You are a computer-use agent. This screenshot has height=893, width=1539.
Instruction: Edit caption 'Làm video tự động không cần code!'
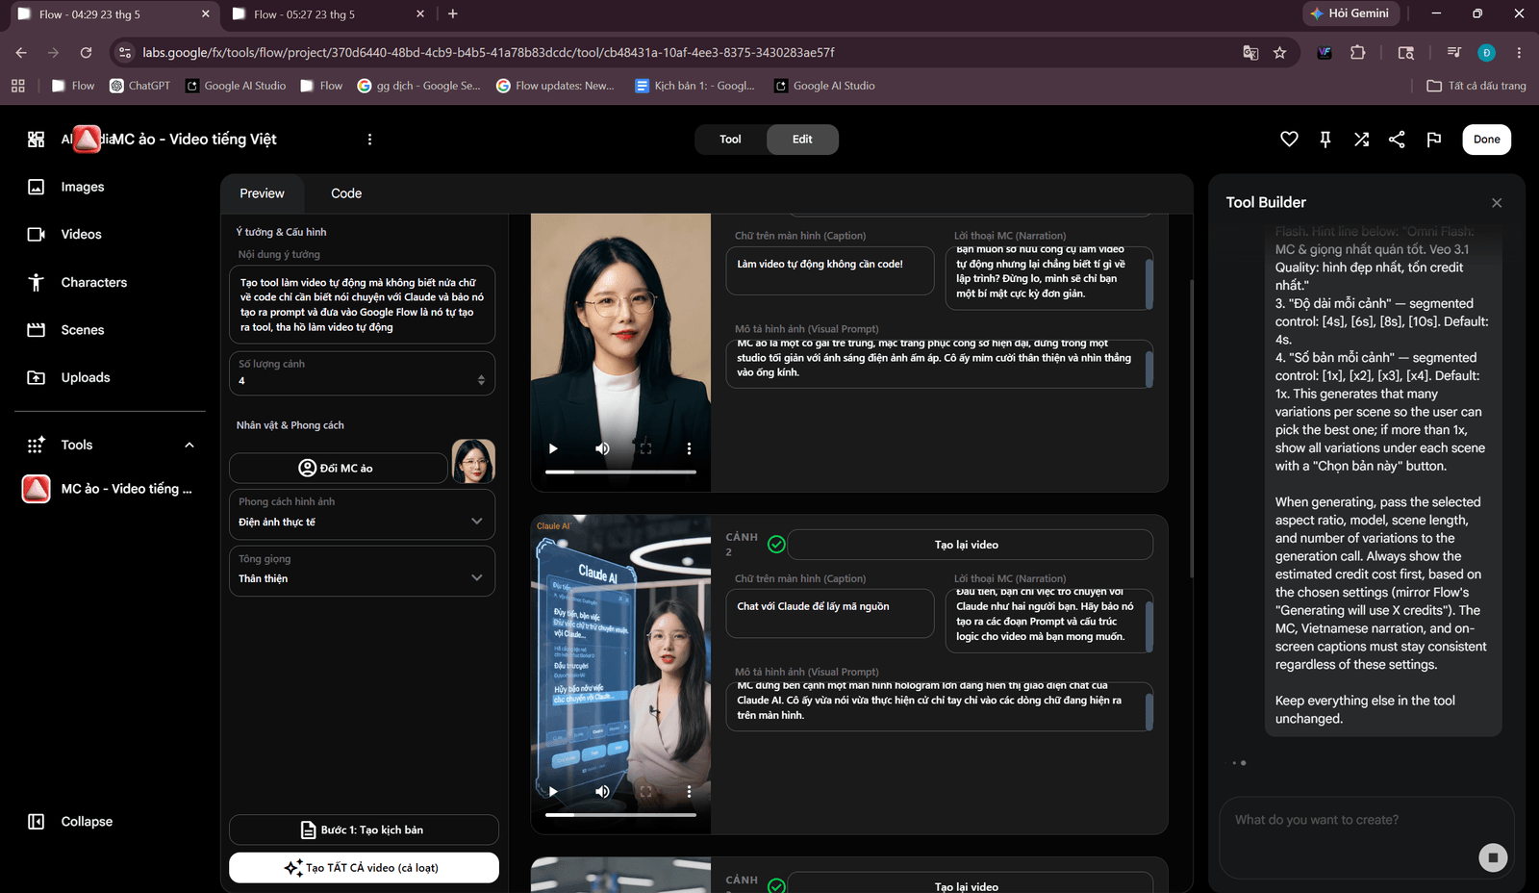pyautogui.click(x=830, y=270)
